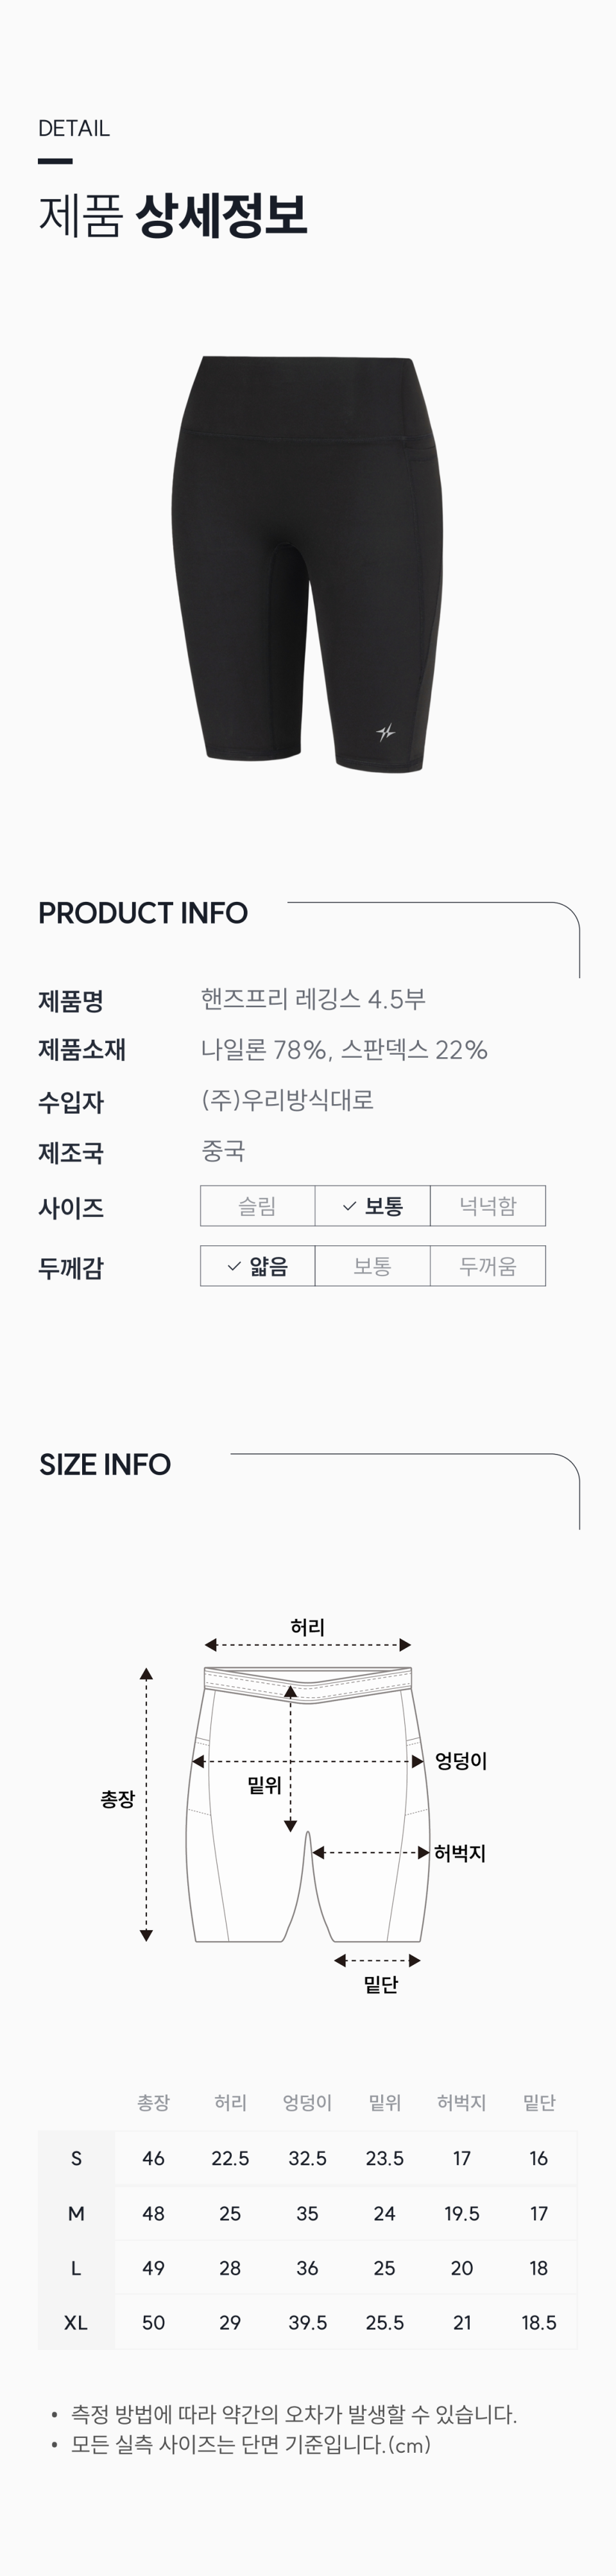Click the 허리 label above the diagram
The height and width of the screenshot is (2576, 616).
click(307, 1628)
